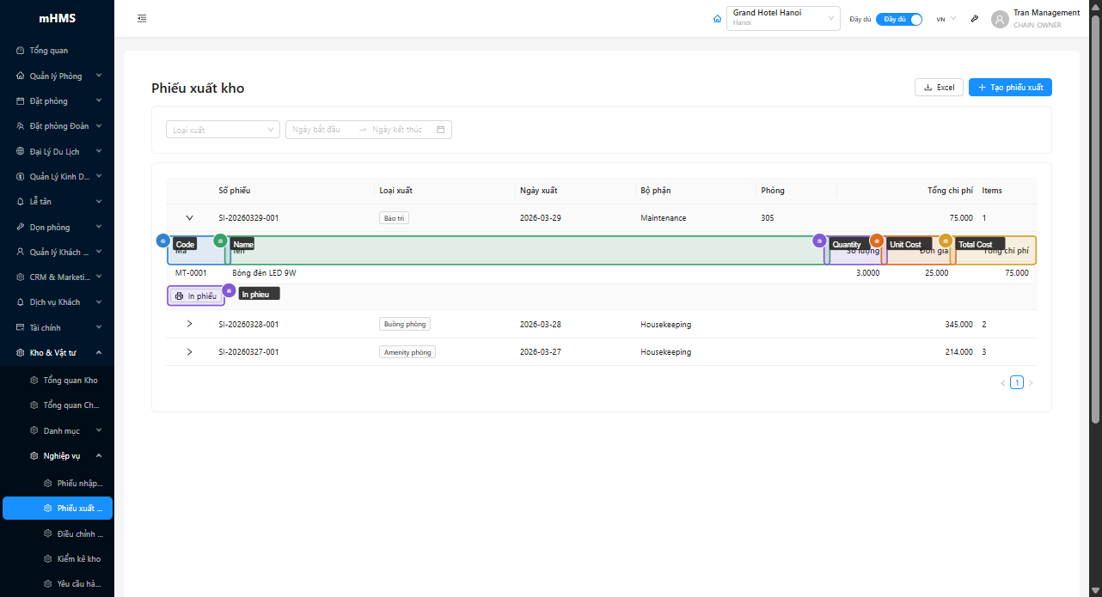The height and width of the screenshot is (597, 1102).
Task: Click the Ngày bắt đầu date field
Action: point(318,130)
